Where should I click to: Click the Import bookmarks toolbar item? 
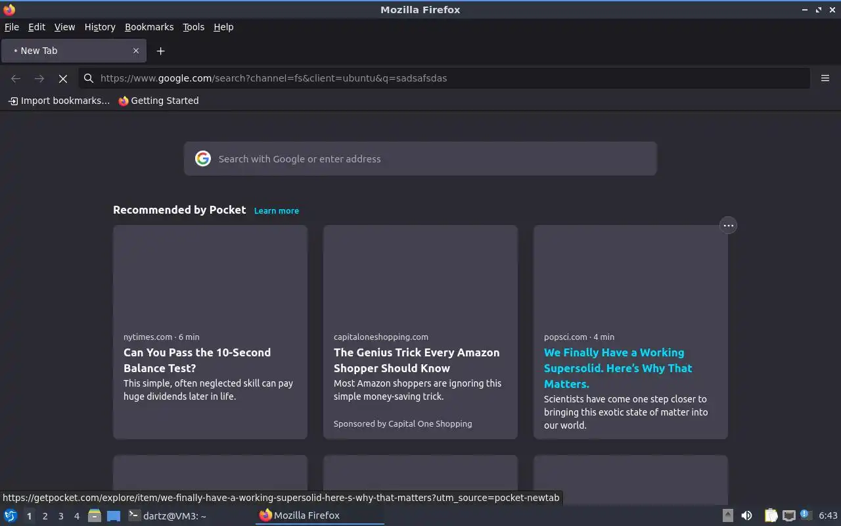tap(59, 101)
